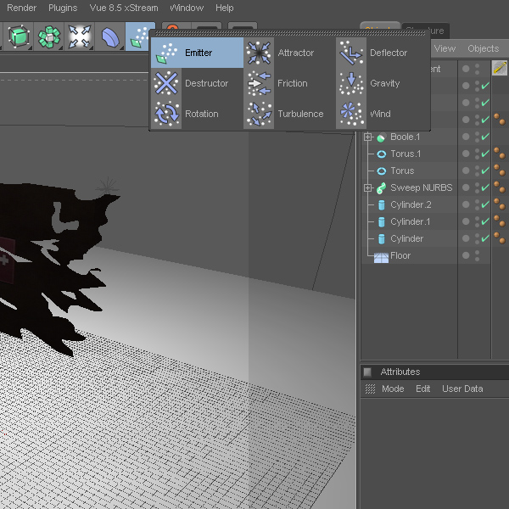Choose the Attractor particle modifier
509x509 pixels.
289,53
